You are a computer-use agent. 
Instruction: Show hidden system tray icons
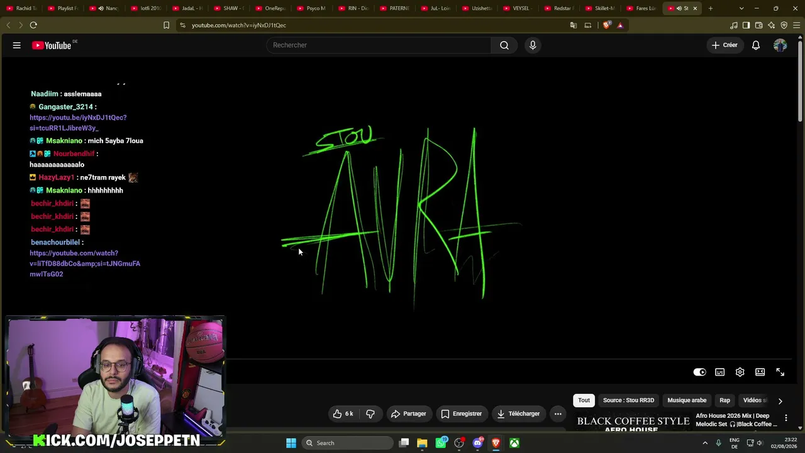coord(705,443)
